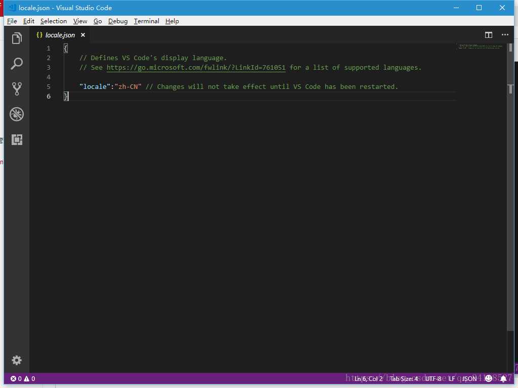
Task: Click line number 1 in the gutter
Action: coord(49,48)
